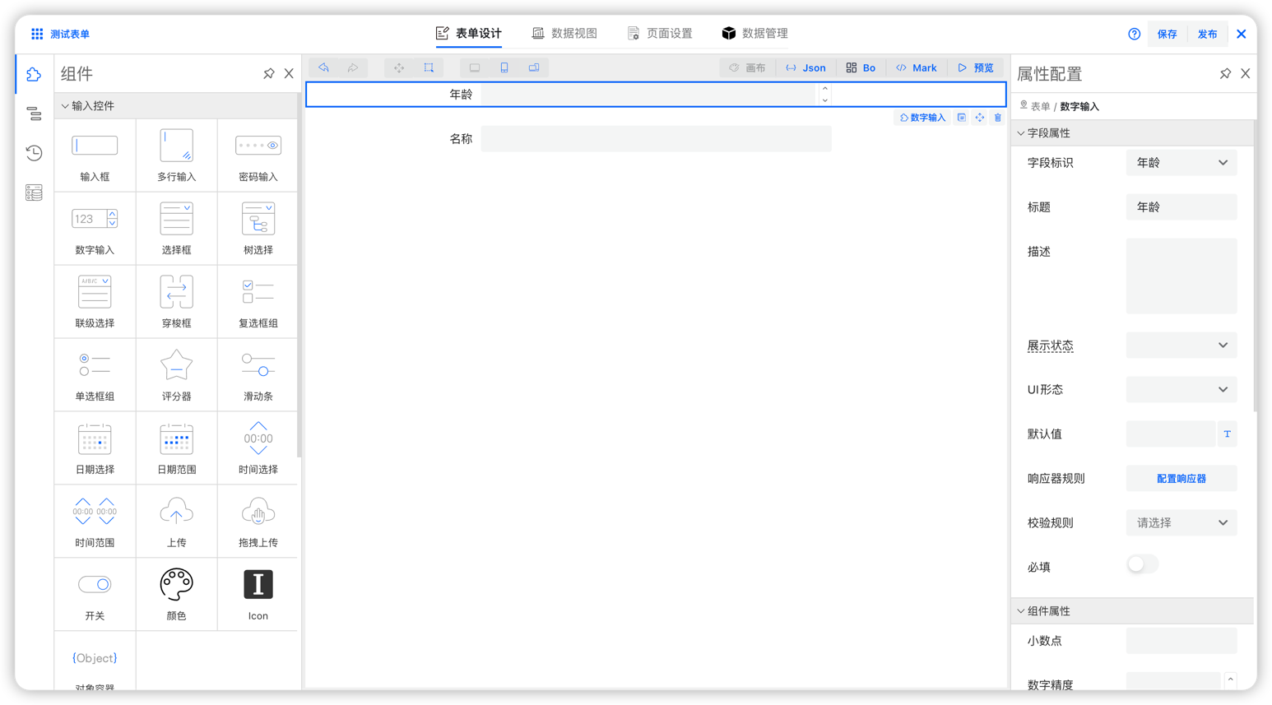
Task: Switch to mobile device preview
Action: (x=504, y=67)
